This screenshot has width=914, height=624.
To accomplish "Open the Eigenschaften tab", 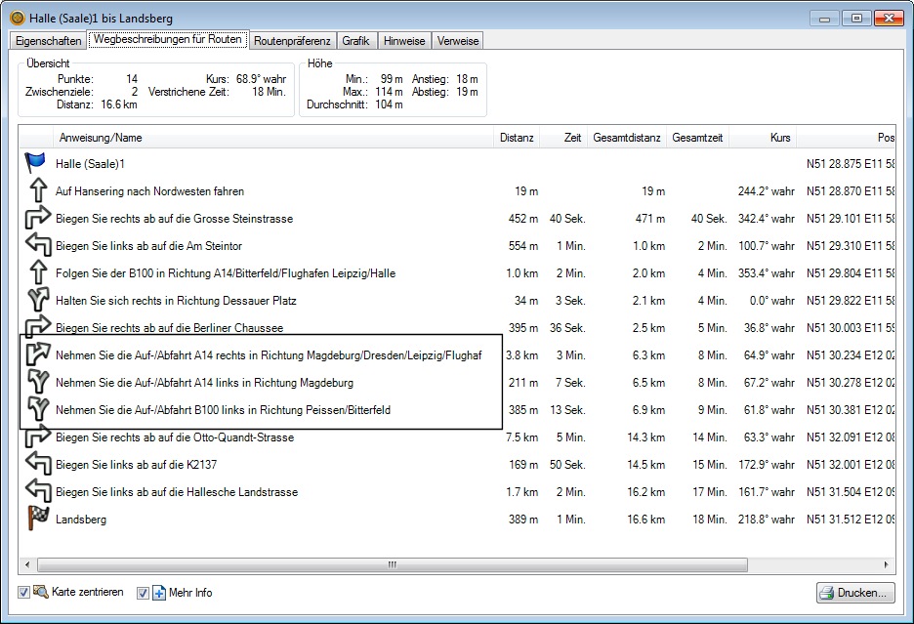I will [x=48, y=41].
